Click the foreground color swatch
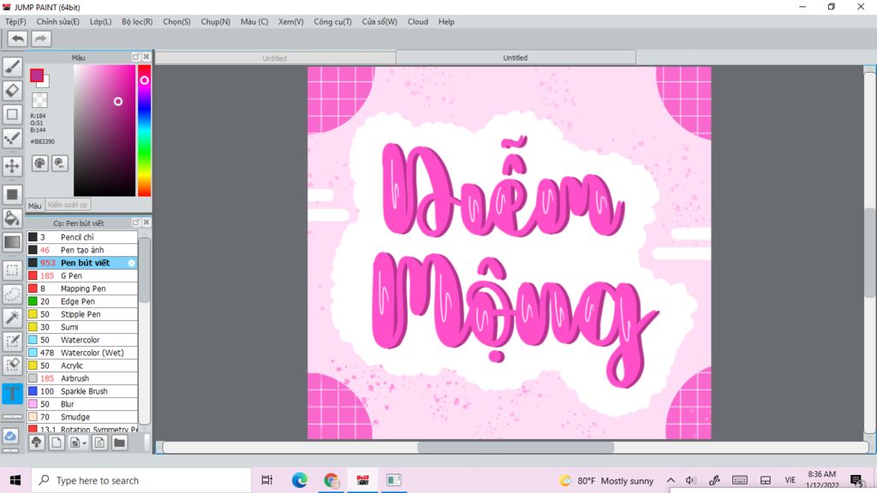Image resolution: width=877 pixels, height=493 pixels. pos(37,75)
